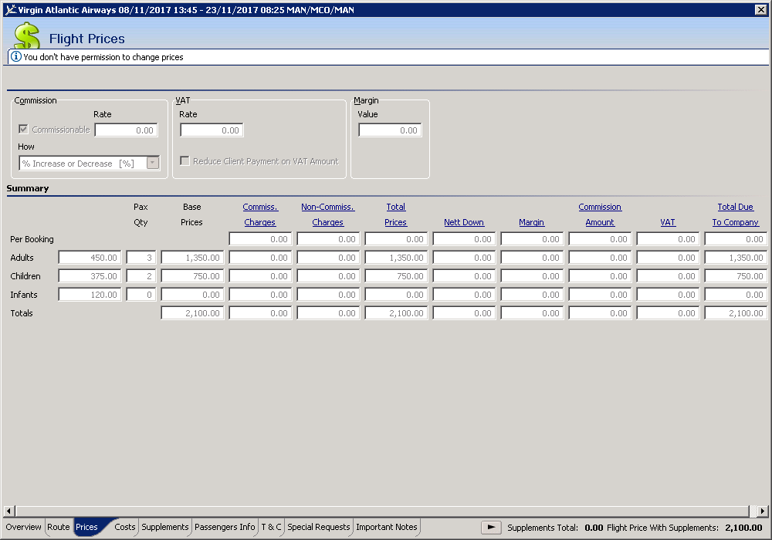772x540 pixels.
Task: Select the Passengers Info tab
Action: [x=225, y=527]
